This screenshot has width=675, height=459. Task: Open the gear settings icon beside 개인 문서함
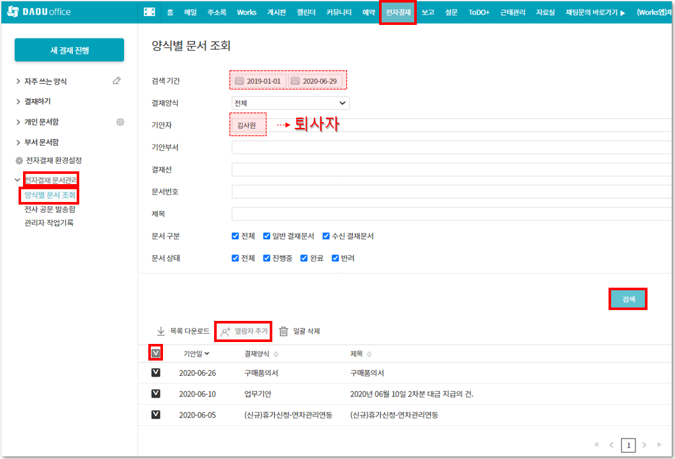[120, 121]
